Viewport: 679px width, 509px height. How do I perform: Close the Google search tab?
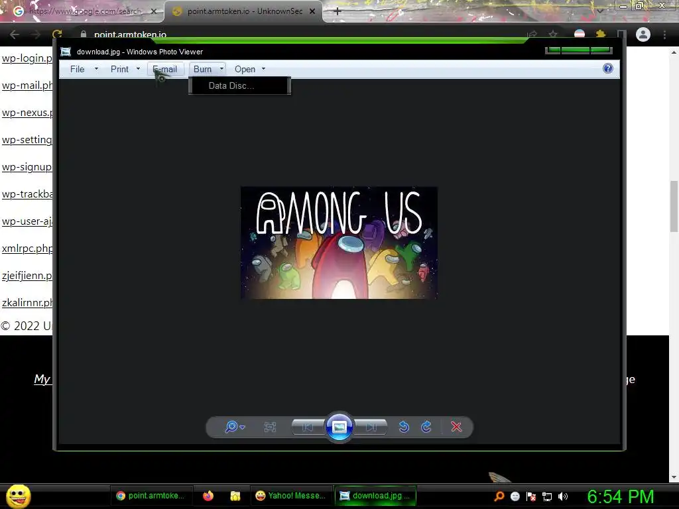click(154, 11)
